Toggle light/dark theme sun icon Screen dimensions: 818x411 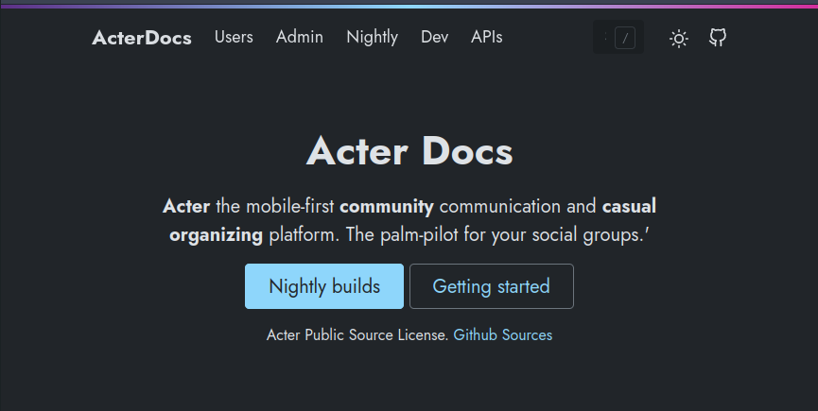(x=679, y=39)
